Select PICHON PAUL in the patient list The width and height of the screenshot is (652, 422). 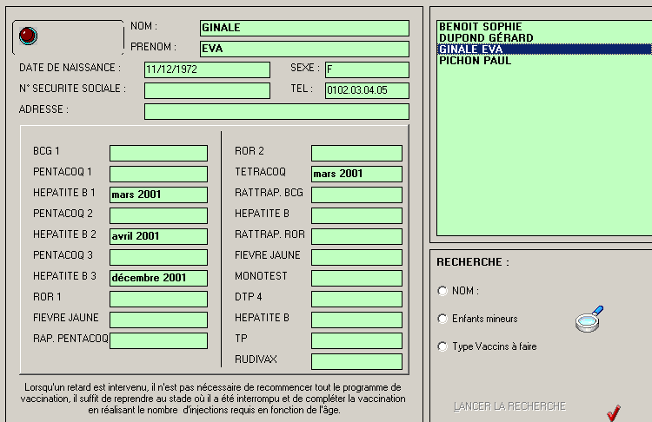(545, 61)
